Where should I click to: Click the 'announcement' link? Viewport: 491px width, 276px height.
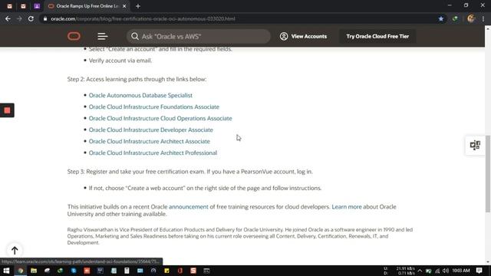point(188,207)
